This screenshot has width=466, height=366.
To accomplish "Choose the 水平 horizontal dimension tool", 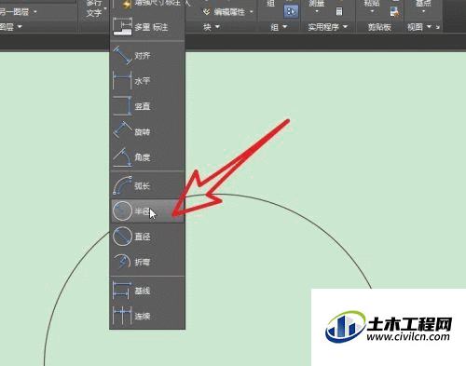I will coord(147,81).
